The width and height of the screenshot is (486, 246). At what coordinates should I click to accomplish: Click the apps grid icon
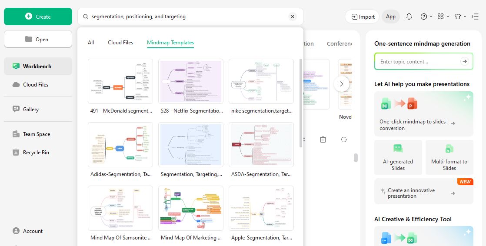tap(440, 17)
